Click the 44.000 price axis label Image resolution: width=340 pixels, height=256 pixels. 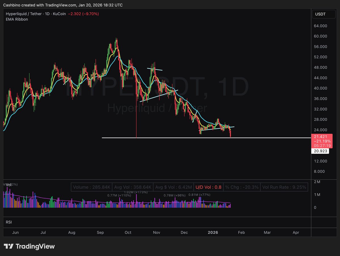pyautogui.click(x=321, y=78)
